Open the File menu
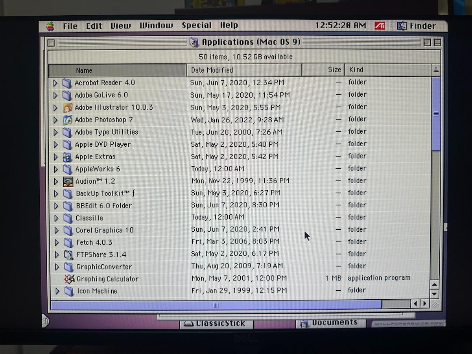 click(70, 26)
